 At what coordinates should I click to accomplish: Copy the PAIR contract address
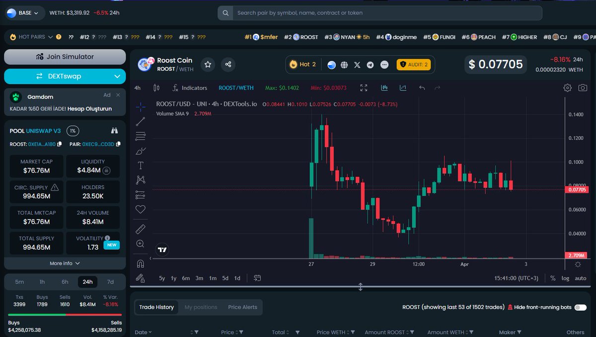[x=118, y=144]
